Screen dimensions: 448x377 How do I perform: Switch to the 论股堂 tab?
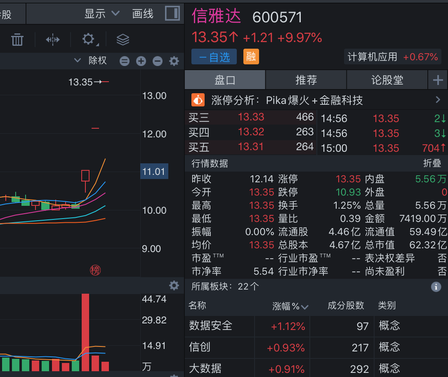[x=387, y=80]
